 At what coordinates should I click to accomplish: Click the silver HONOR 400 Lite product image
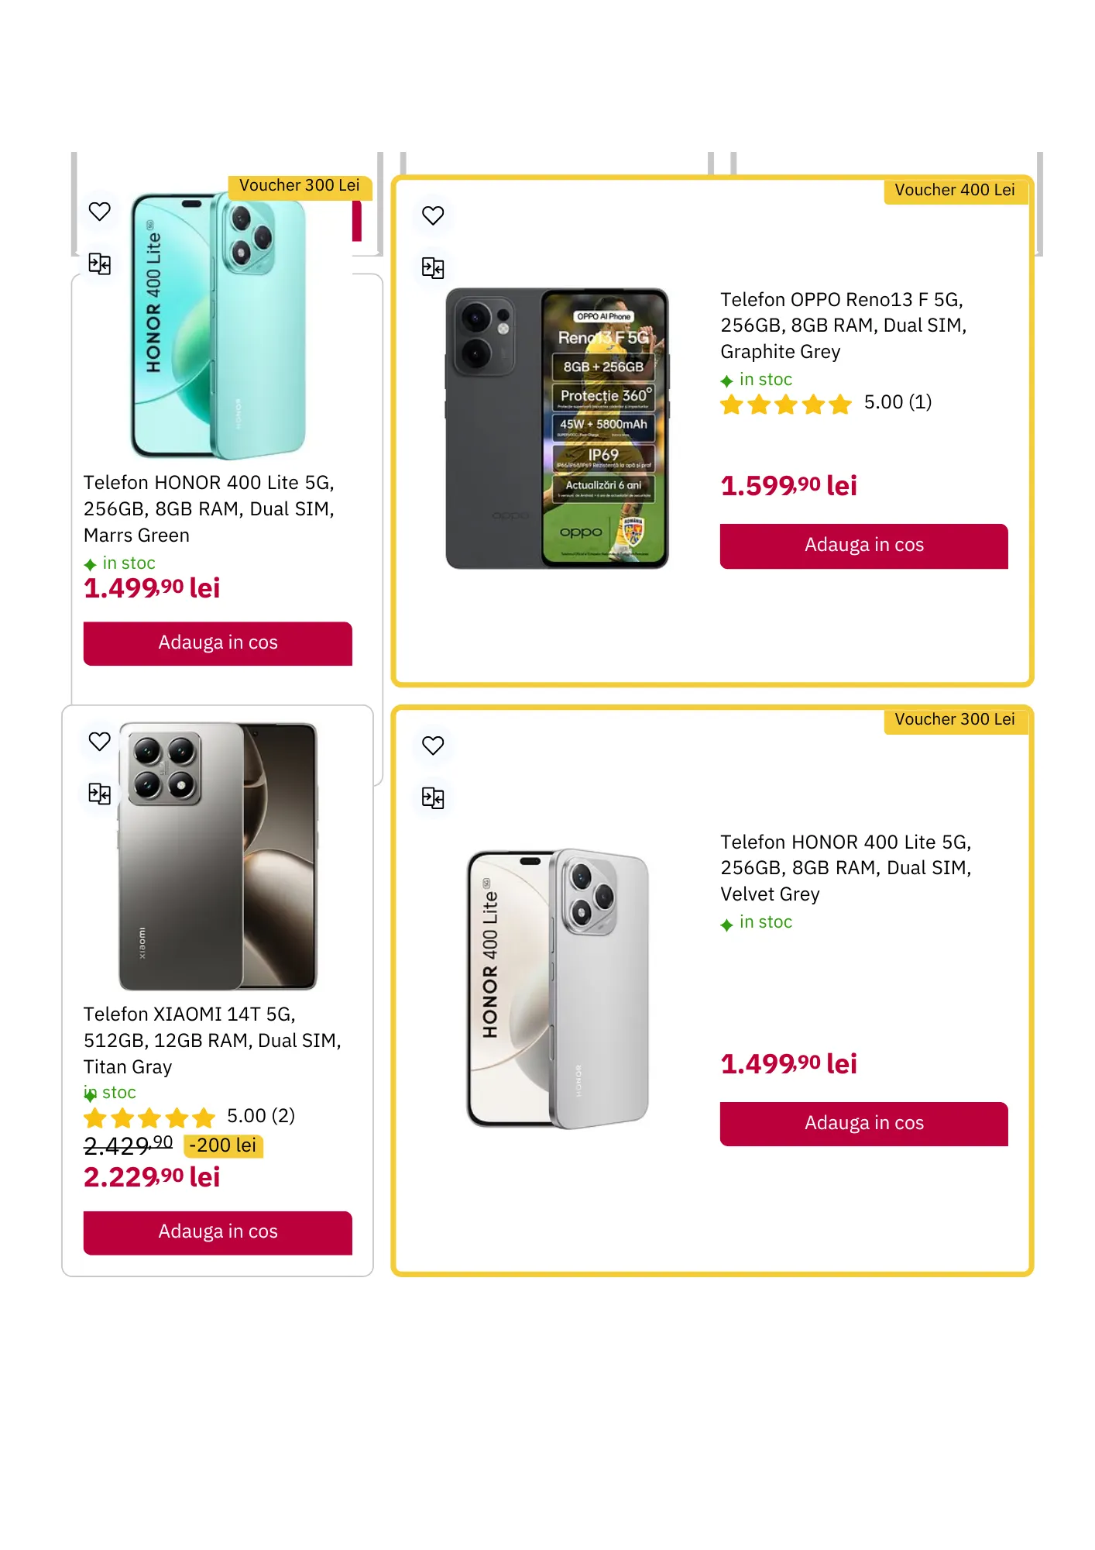pyautogui.click(x=557, y=988)
